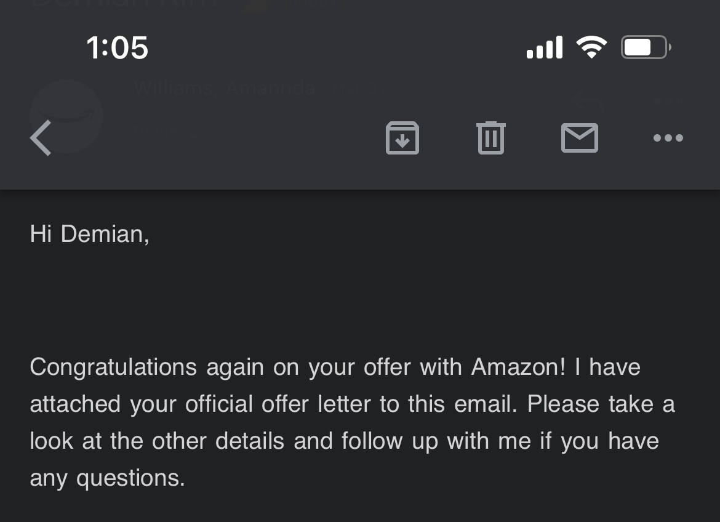
Task: Tap the battery level indicator
Action: click(x=646, y=47)
